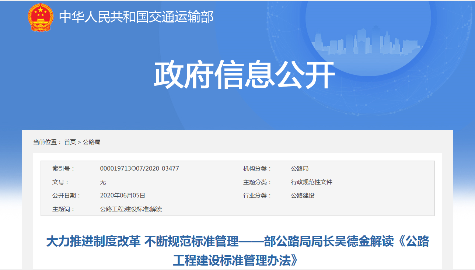Select the index number 000019713O07/2020-03477
This screenshot has width=475, height=270.
[x=139, y=169]
